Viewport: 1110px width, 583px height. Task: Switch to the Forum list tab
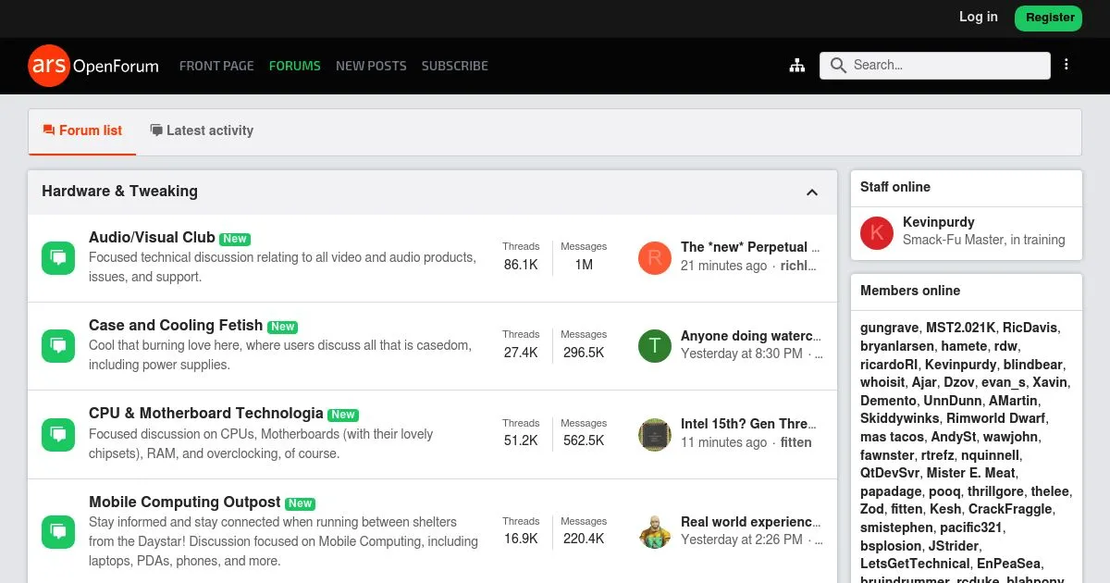click(x=82, y=130)
